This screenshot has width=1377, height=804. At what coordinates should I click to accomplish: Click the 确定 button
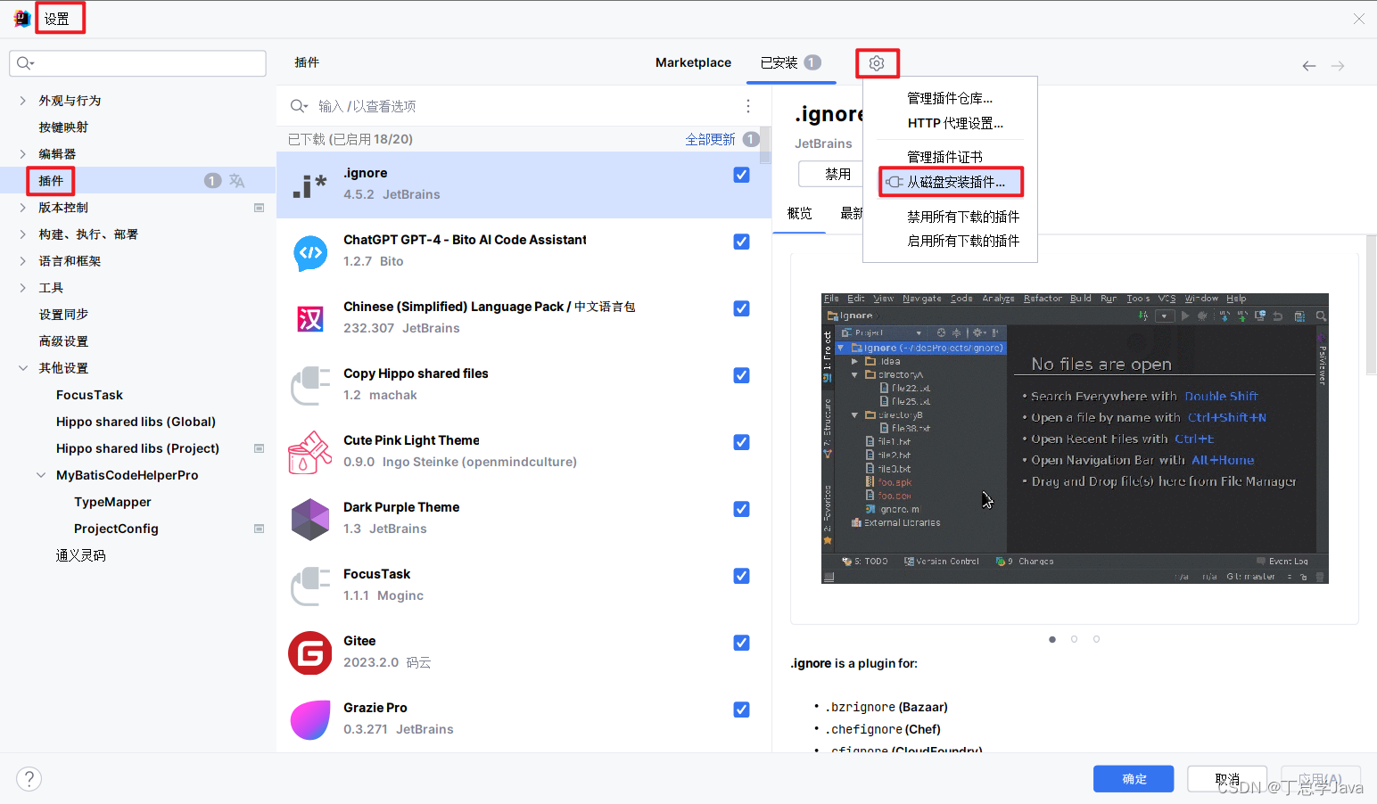coord(1134,779)
